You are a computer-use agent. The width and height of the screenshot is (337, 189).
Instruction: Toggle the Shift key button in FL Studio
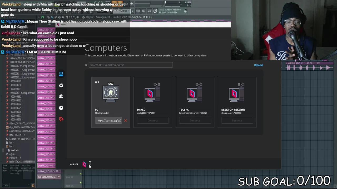pyautogui.click(x=138, y=11)
